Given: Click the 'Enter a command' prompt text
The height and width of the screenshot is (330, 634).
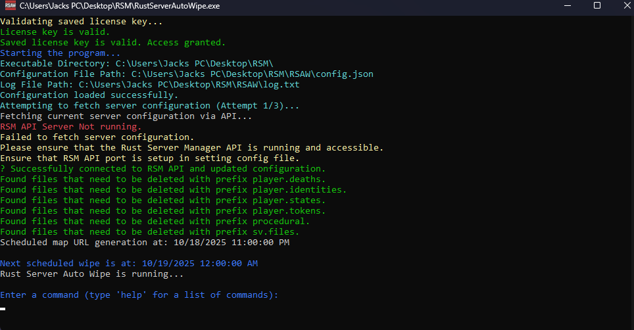Looking at the screenshot, I should coord(139,295).
